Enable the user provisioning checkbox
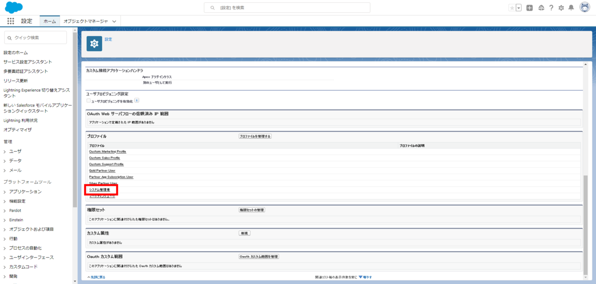Viewport: 596px width, 284px height. point(88,100)
